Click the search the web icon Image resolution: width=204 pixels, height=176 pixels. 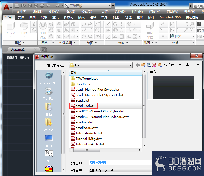[149, 65]
